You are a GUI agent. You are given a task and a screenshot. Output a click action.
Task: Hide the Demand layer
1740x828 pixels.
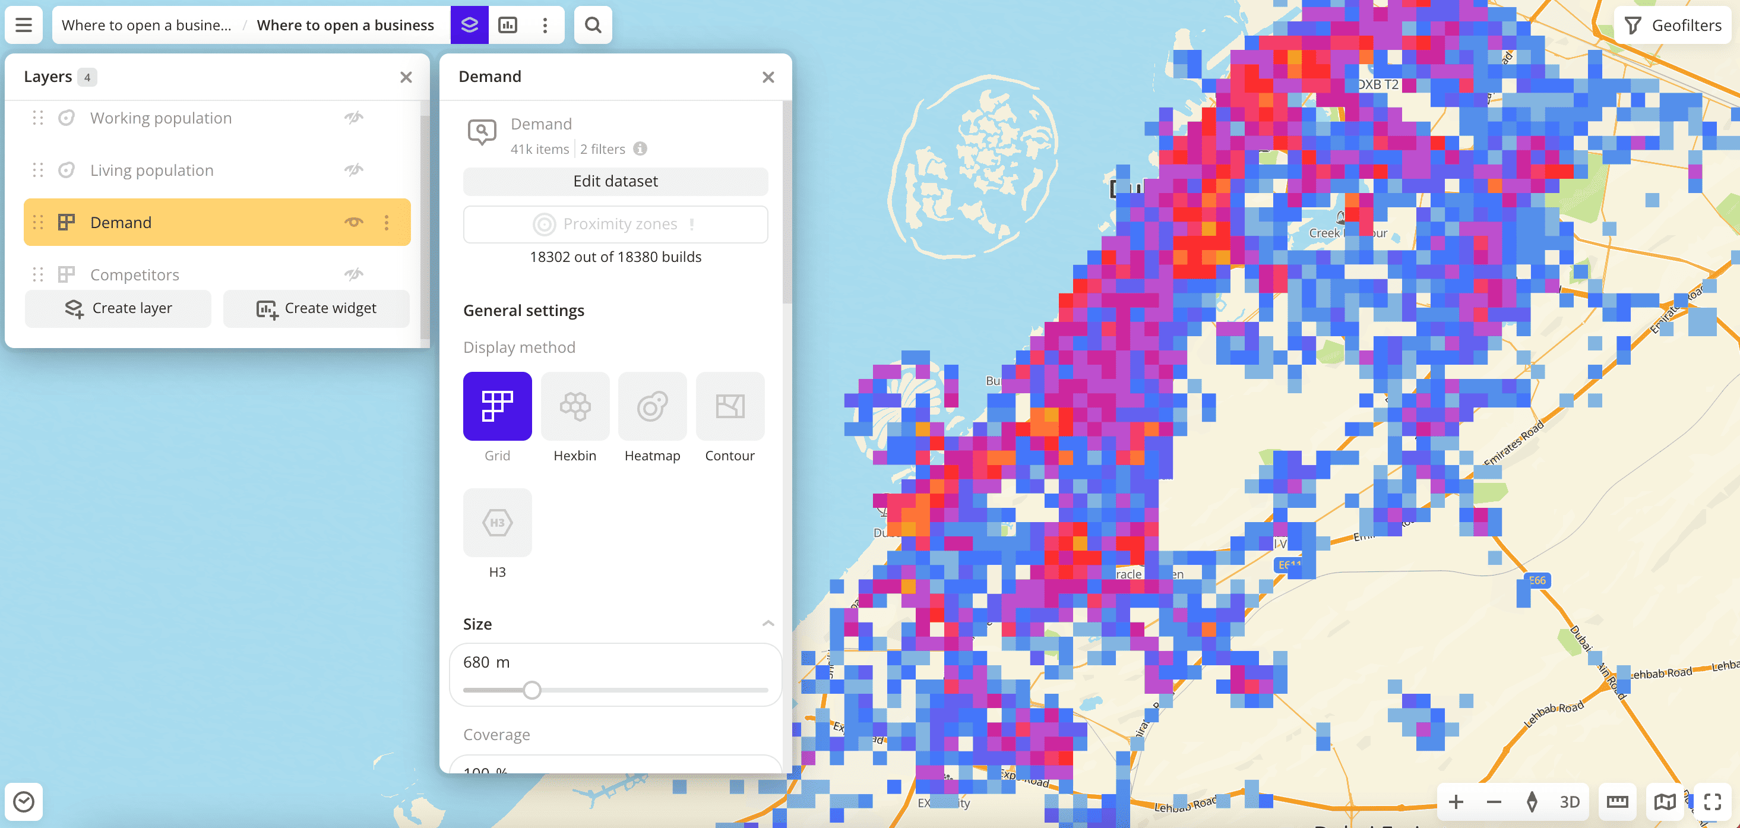[x=353, y=222]
